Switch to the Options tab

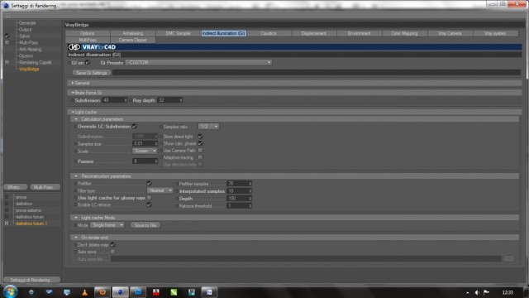coord(88,33)
